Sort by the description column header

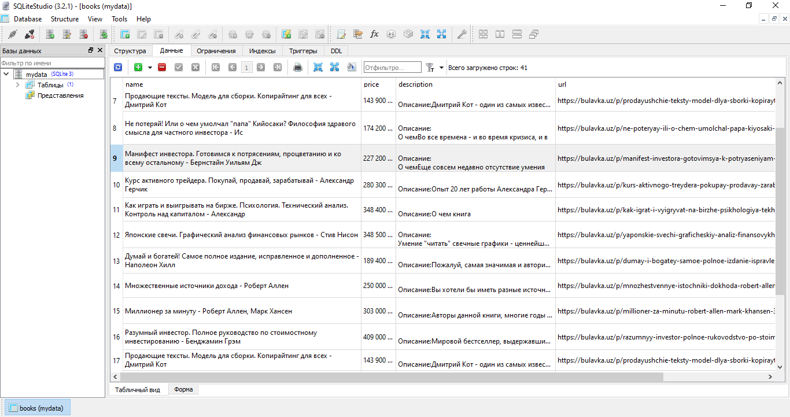tap(475, 84)
